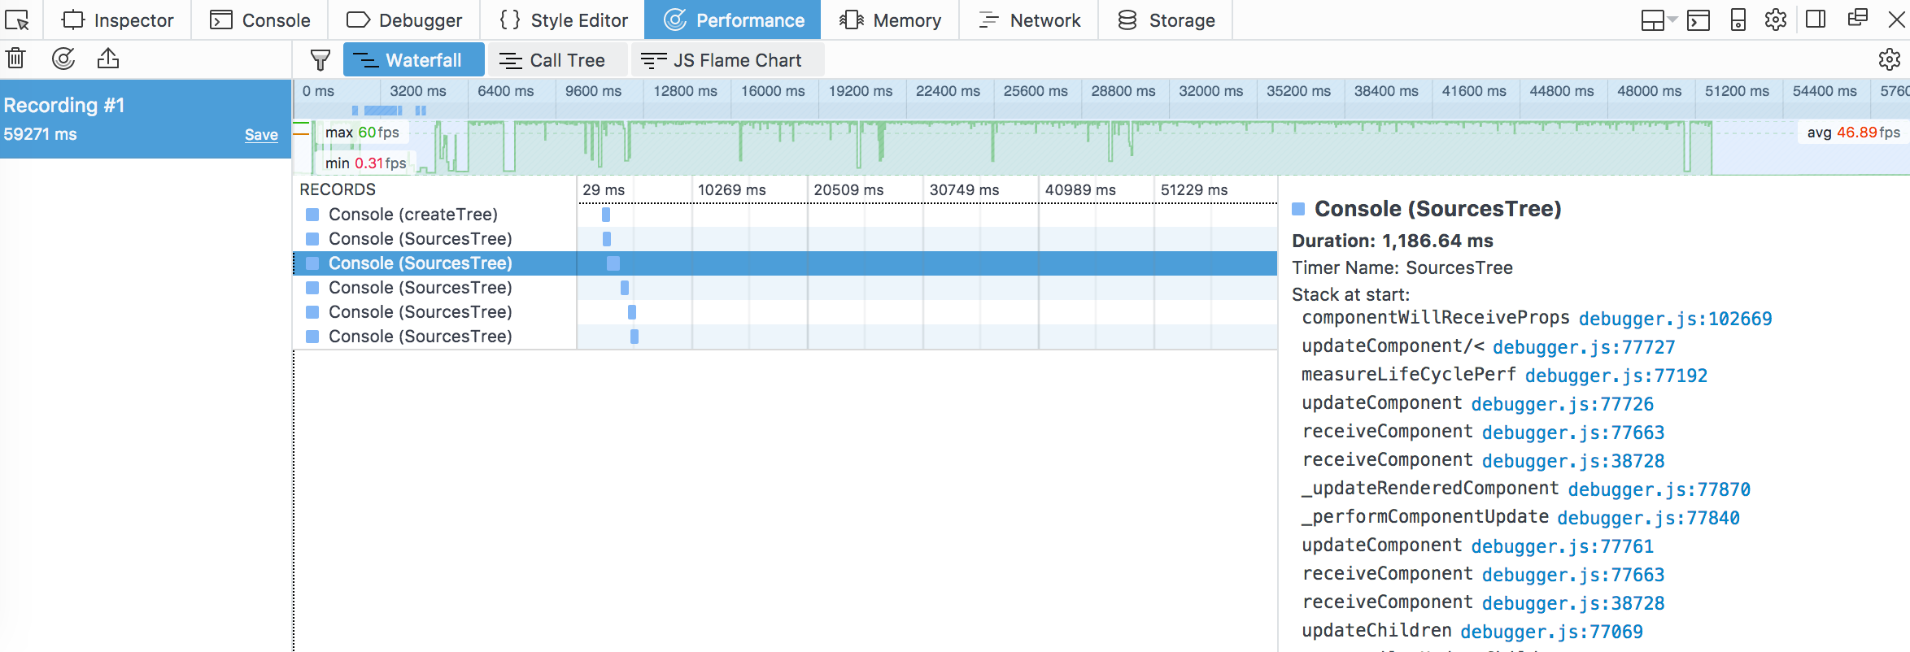1910x652 pixels.
Task: Switch to the Waterfall view
Action: 414,59
